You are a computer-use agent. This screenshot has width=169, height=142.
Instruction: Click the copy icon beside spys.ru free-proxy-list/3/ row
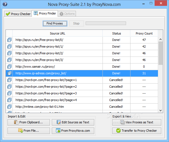click(9, 60)
